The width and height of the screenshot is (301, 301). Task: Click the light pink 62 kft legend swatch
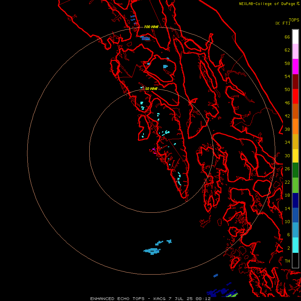click(x=295, y=52)
